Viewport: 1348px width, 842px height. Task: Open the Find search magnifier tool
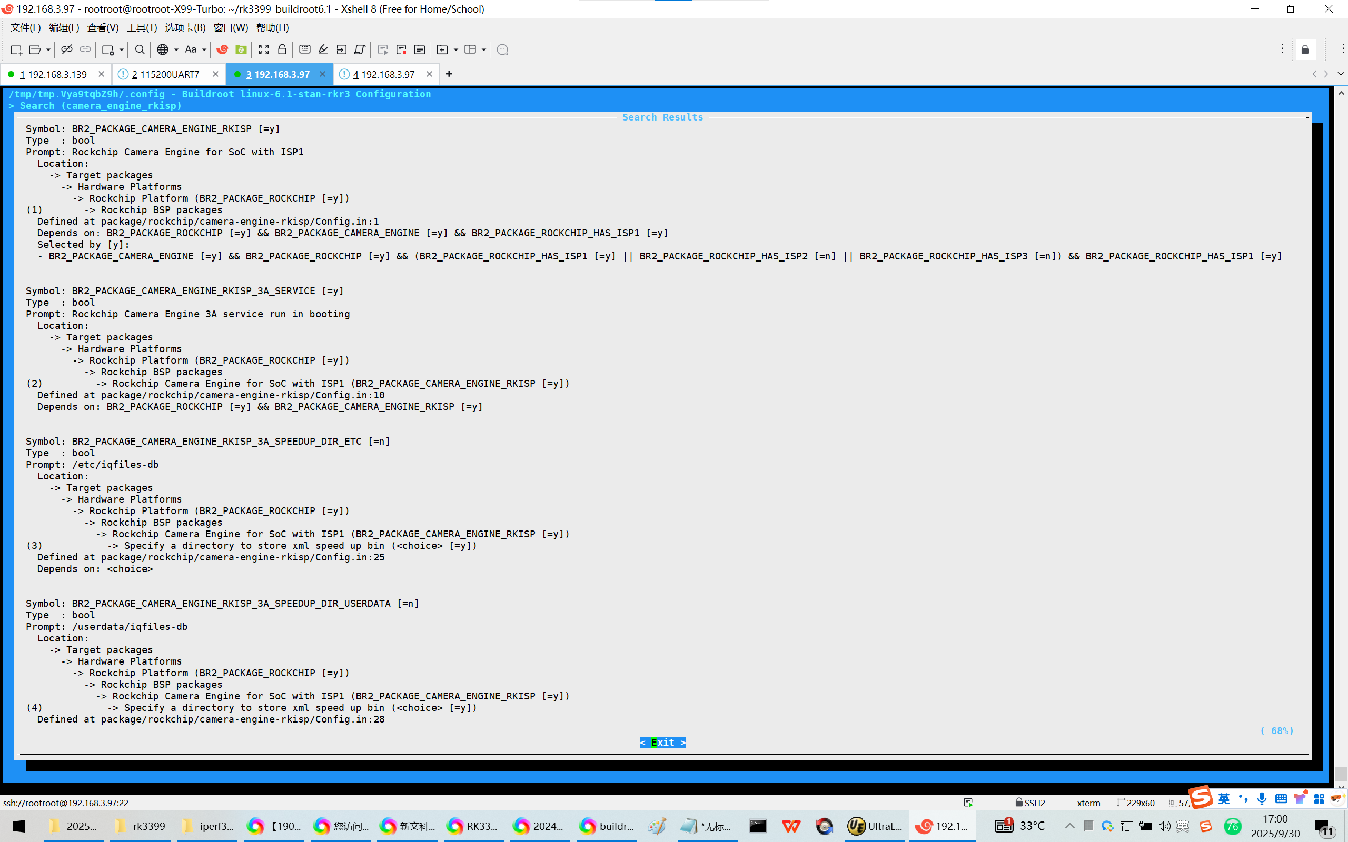140,49
